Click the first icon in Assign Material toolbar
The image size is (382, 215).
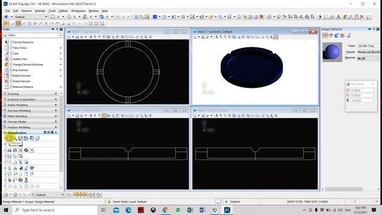pos(325,36)
